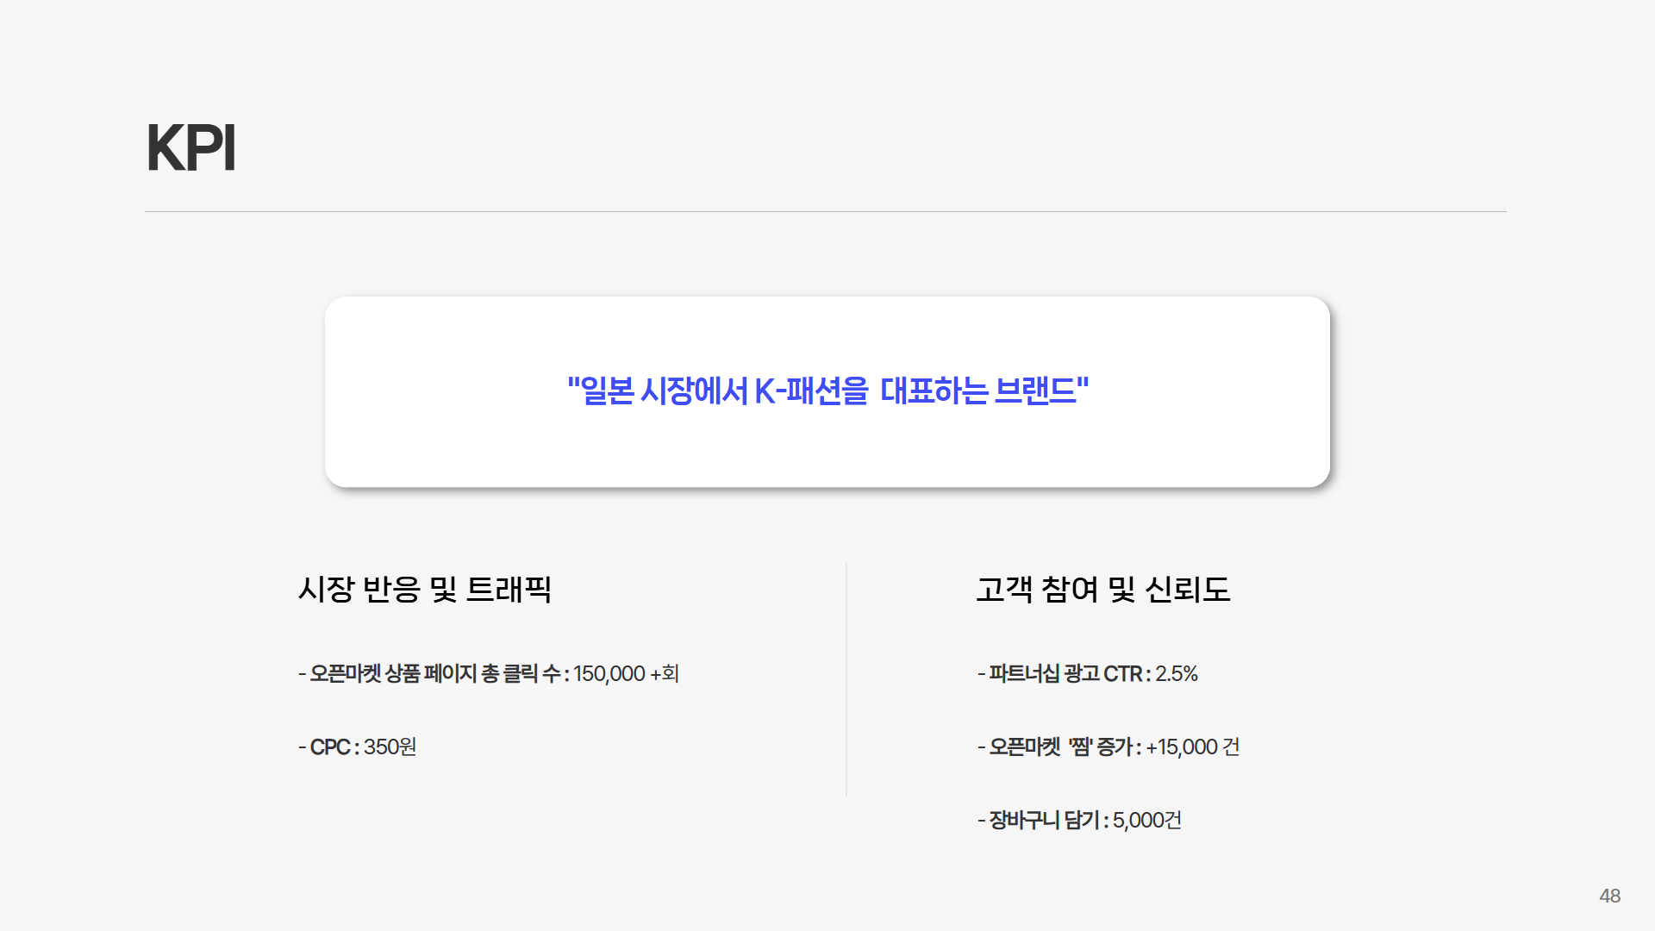Click the 2.5% CTR value
This screenshot has width=1655, height=931.
pos(1177,674)
